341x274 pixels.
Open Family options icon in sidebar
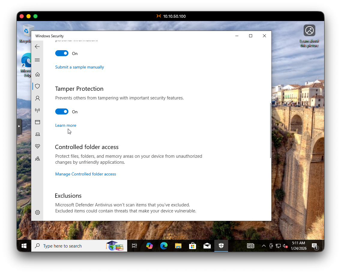pos(37,159)
